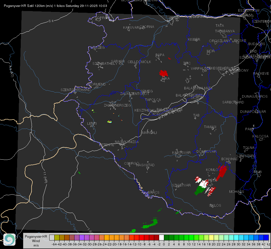Click the MOHÁCS city label
Screen dimensions: 271x249
click(236, 191)
